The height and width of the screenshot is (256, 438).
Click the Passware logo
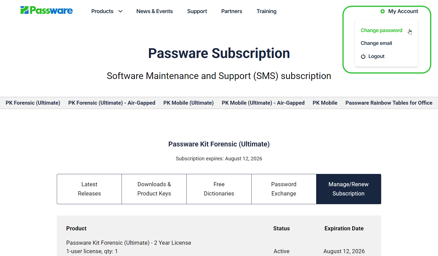(x=47, y=10)
